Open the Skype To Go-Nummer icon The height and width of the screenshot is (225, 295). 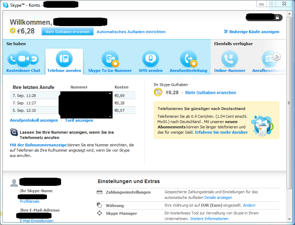coord(110,59)
